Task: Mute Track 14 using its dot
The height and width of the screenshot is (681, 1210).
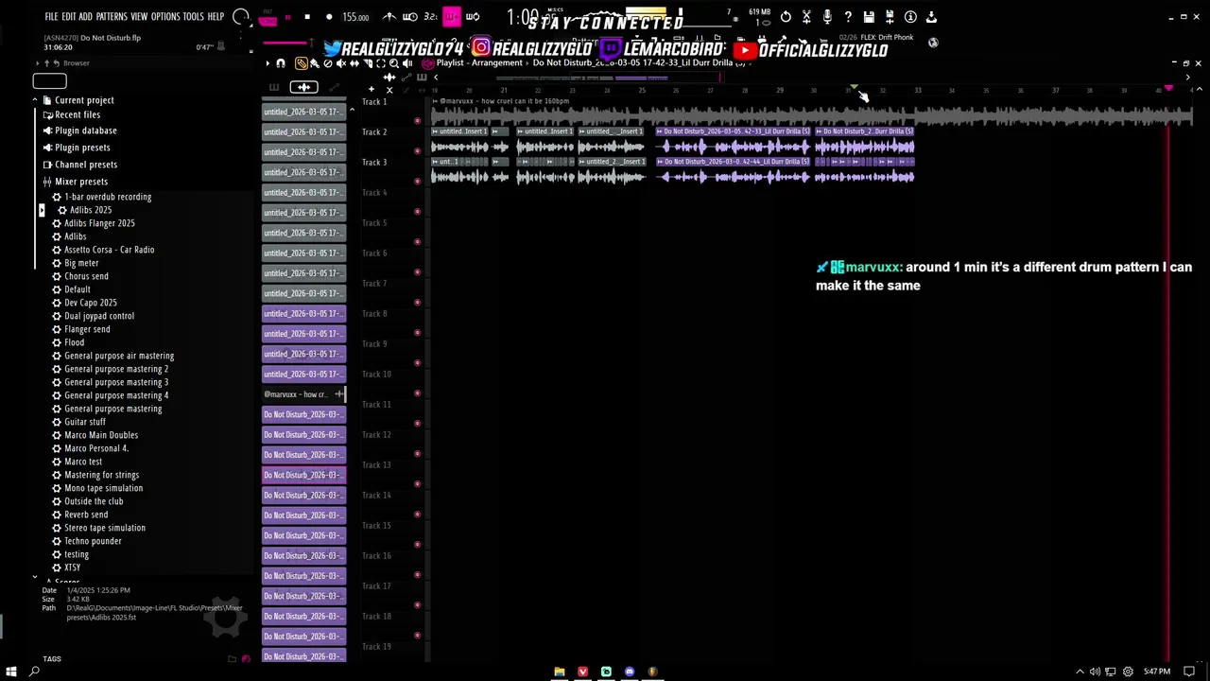Action: click(x=418, y=515)
